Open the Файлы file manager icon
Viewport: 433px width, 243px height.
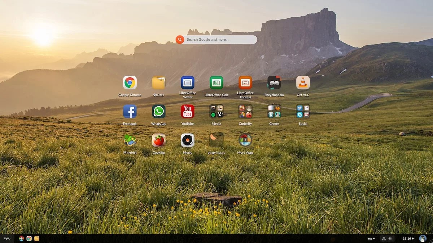click(x=159, y=82)
